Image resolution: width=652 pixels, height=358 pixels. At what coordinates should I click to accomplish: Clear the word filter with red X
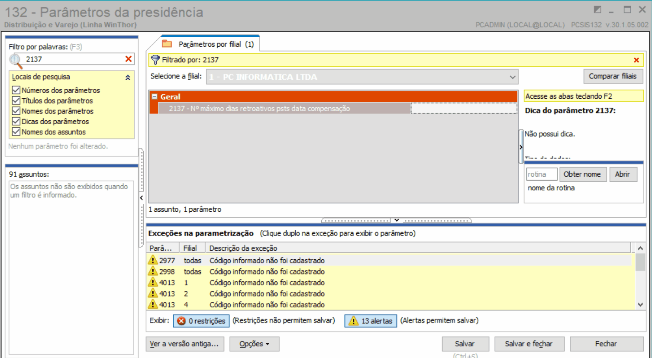click(x=129, y=59)
